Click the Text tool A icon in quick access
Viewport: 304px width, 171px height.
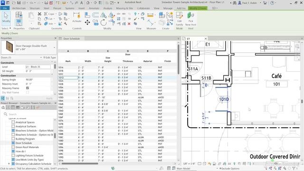82,3
